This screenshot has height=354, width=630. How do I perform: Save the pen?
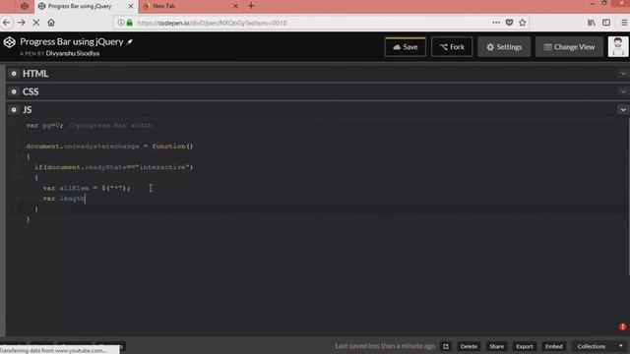[x=405, y=47]
